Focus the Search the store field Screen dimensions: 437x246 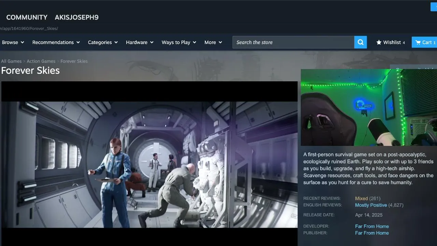pos(293,42)
